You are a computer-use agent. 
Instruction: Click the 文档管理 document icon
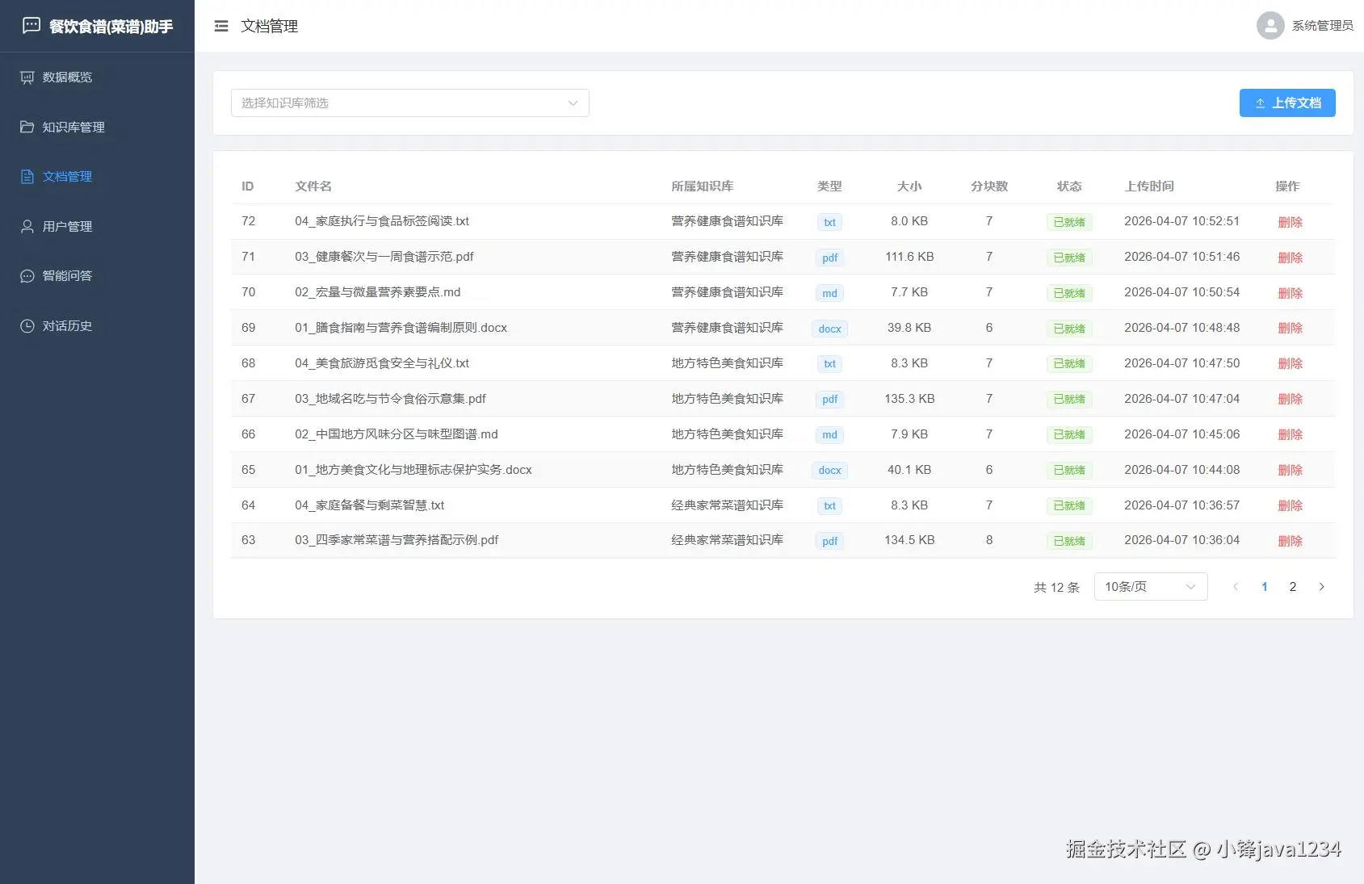click(27, 177)
